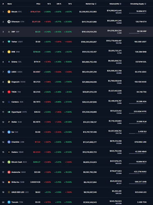Click the Tether logo icon
Image resolution: width=153 pixels, height=205 pixels.
coord(9,42)
